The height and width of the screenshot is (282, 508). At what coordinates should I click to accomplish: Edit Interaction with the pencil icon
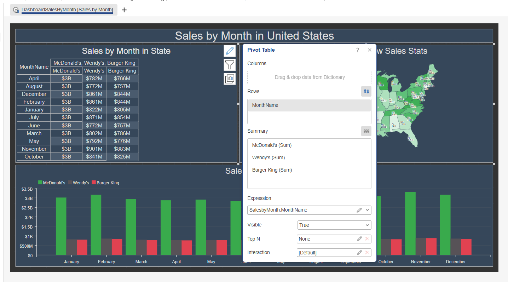coord(359,253)
